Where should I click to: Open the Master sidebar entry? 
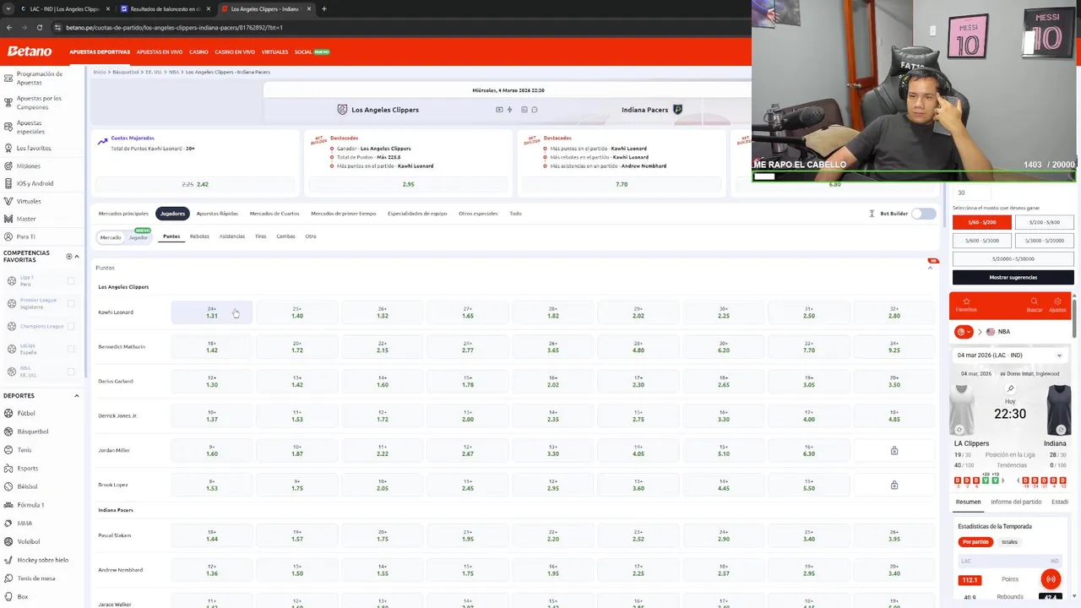[x=26, y=219]
